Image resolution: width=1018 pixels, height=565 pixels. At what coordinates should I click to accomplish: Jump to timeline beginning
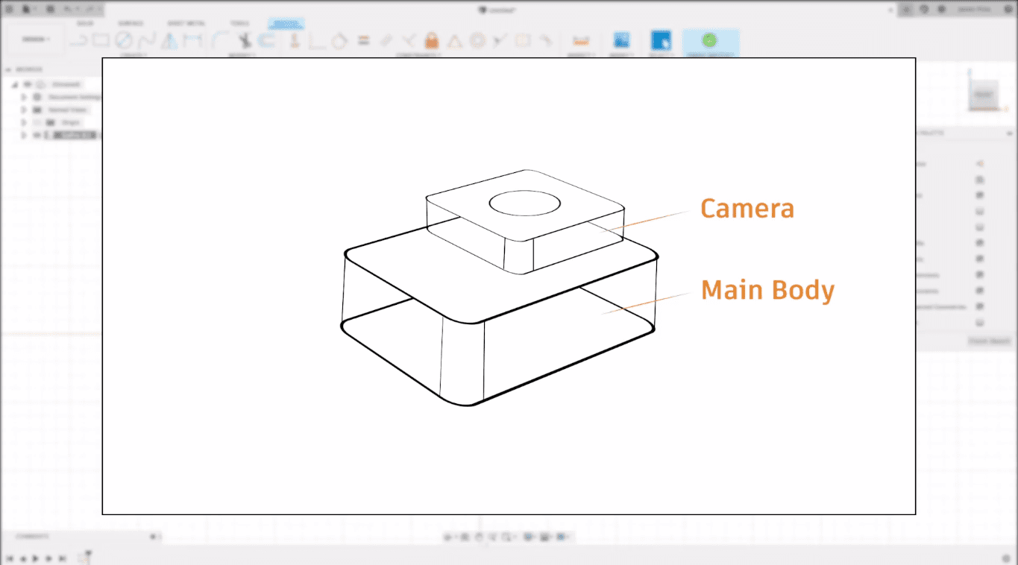click(x=9, y=558)
